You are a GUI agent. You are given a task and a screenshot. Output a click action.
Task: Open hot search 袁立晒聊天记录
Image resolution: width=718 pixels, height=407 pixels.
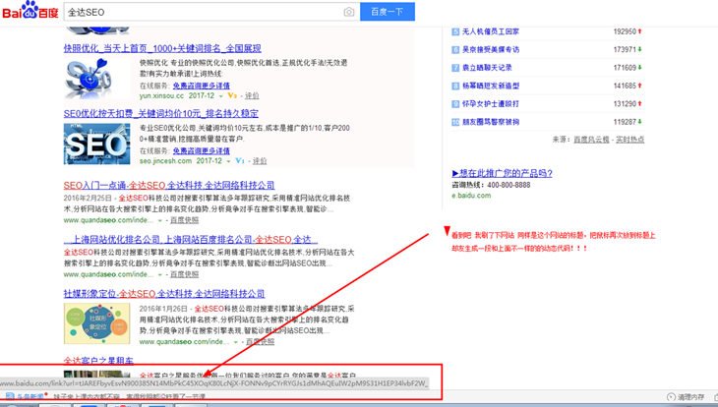pyautogui.click(x=487, y=68)
